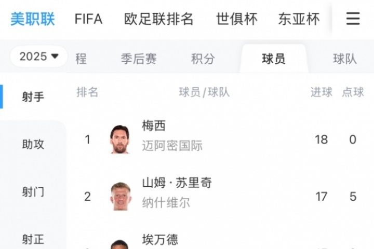Screen dimensions: 374x249
Task: Click the 进球 column header
Action: (322, 92)
